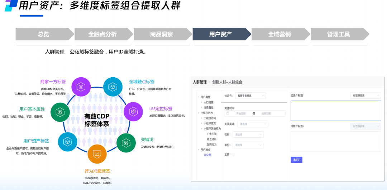Open the 公众号 智慧零售精选 dropdown

pos(250,96)
